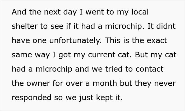Click the word "shelter" in the paragraph

[x=22, y=27]
